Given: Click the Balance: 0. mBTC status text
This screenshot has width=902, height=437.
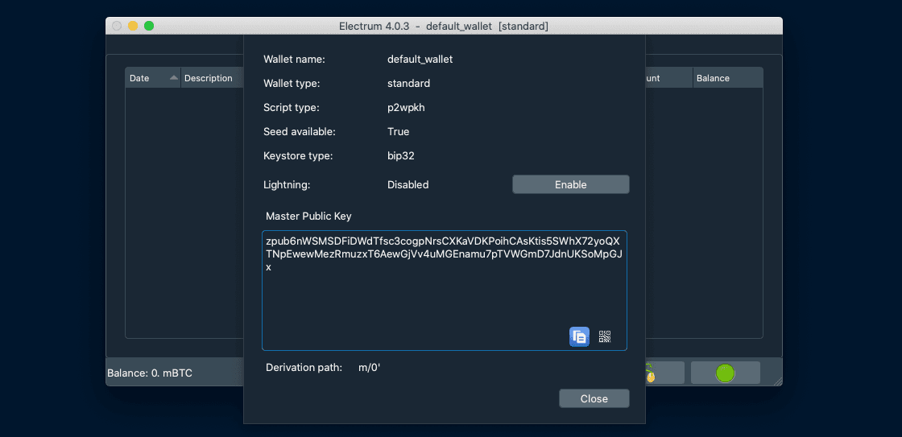Looking at the screenshot, I should pyautogui.click(x=150, y=373).
